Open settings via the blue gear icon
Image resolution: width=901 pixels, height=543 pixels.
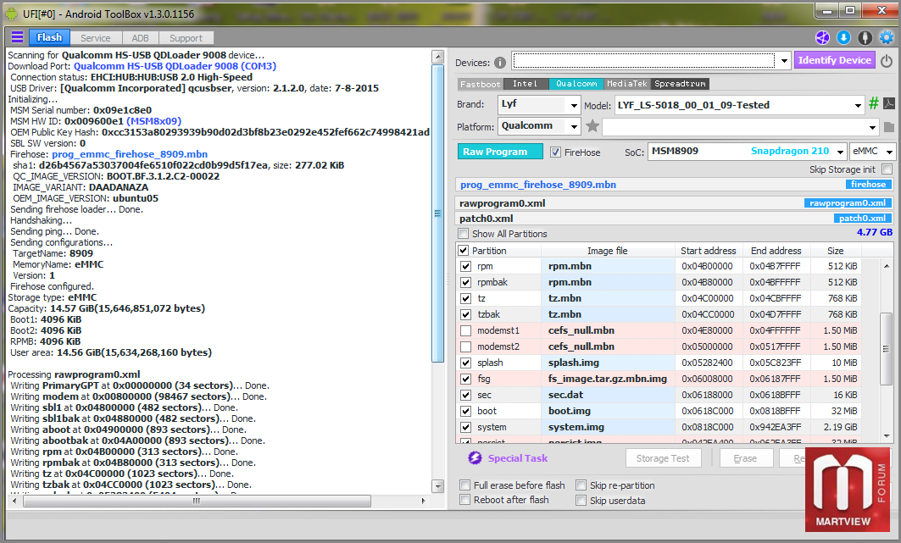coord(887,38)
